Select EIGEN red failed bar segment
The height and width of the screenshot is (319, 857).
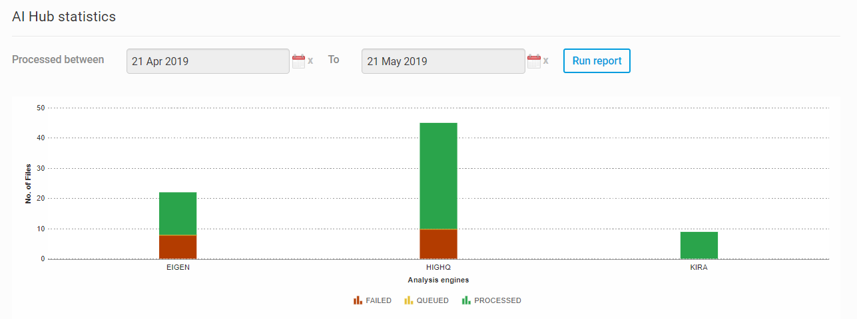pyautogui.click(x=178, y=247)
